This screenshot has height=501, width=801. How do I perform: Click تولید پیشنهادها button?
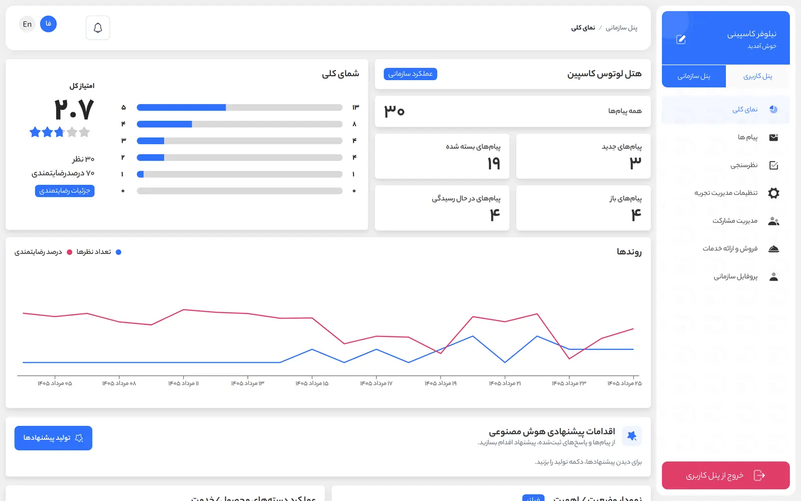[x=53, y=438]
